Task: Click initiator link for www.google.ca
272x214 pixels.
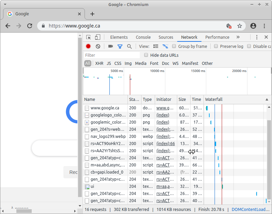Action: pyautogui.click(x=165, y=108)
